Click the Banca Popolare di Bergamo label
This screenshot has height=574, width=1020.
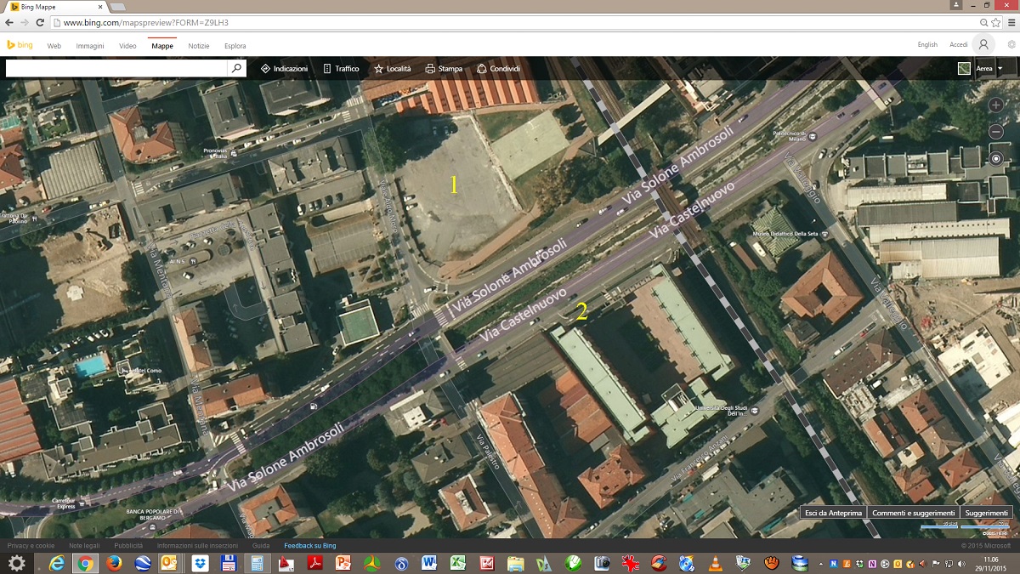tap(153, 513)
